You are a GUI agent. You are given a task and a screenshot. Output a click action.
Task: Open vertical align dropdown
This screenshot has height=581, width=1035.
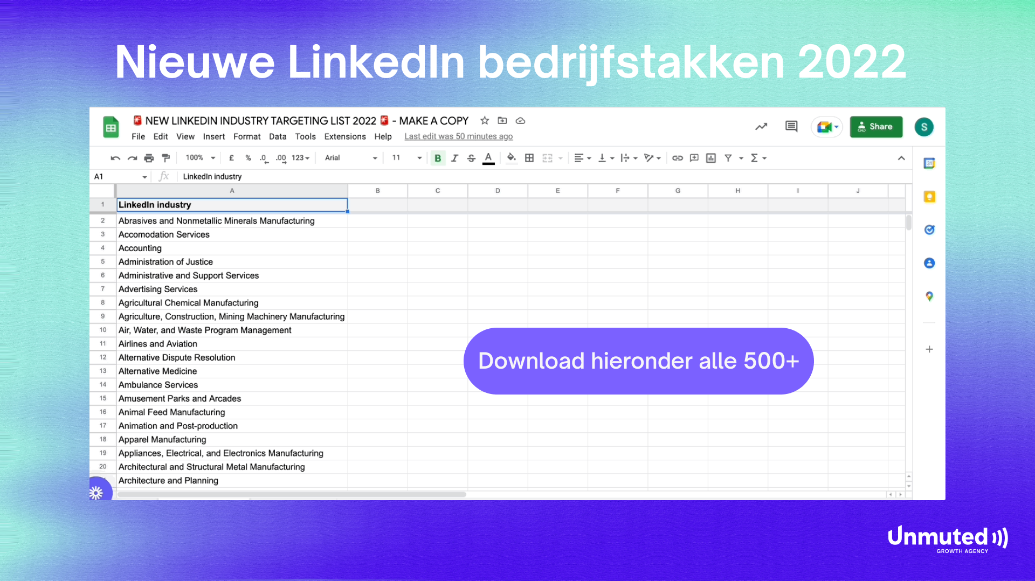pos(606,158)
